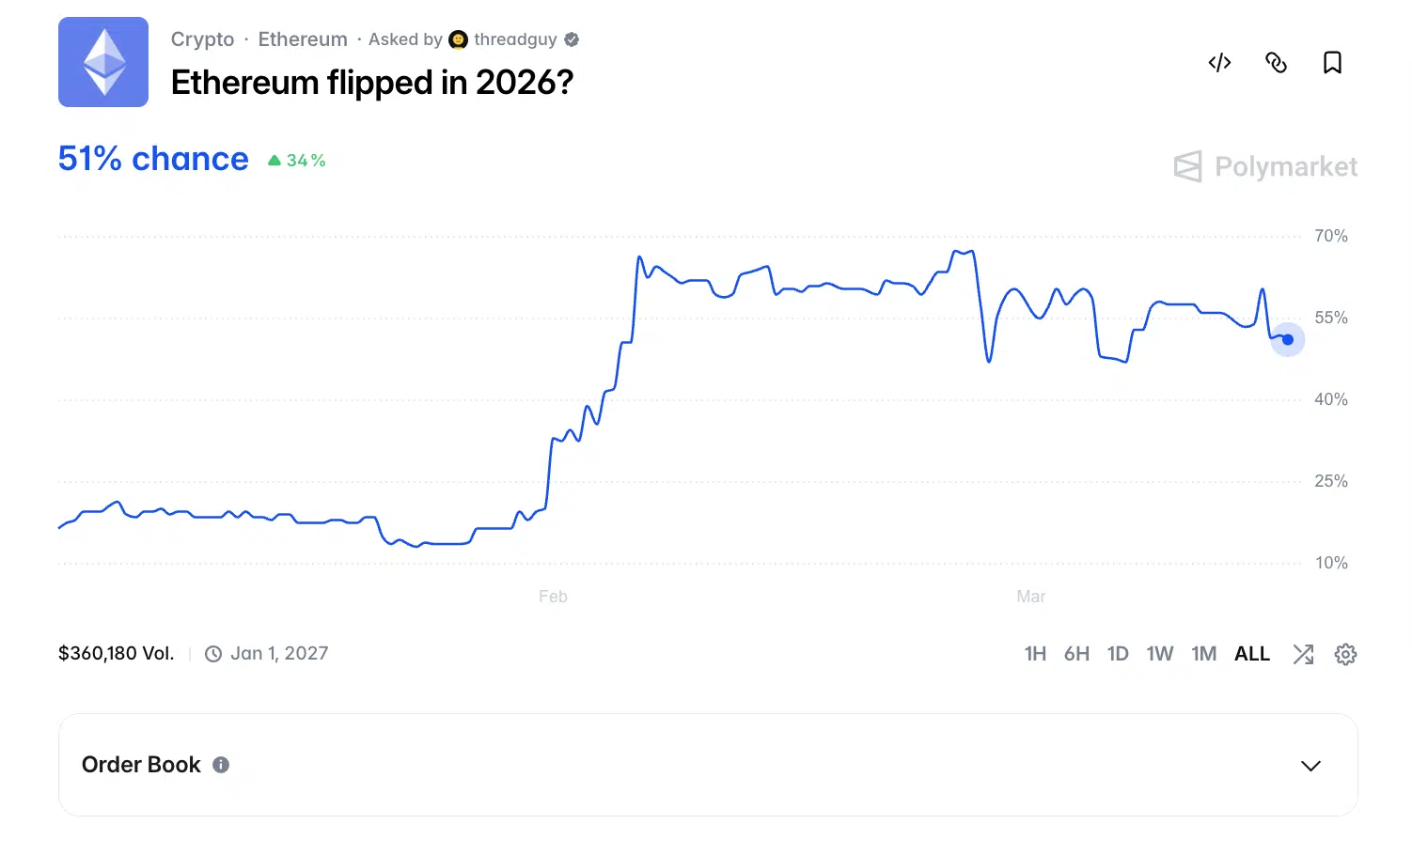Select the 1H time range
1412x855 pixels.
coord(1035,654)
